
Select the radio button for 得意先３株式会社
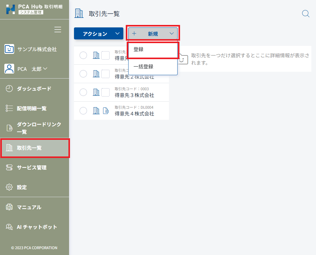point(83,92)
